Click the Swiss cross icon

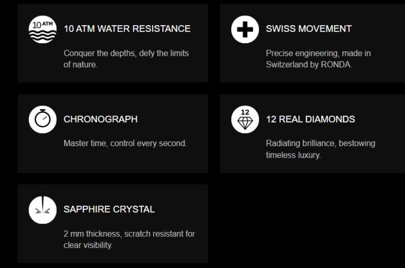click(245, 29)
